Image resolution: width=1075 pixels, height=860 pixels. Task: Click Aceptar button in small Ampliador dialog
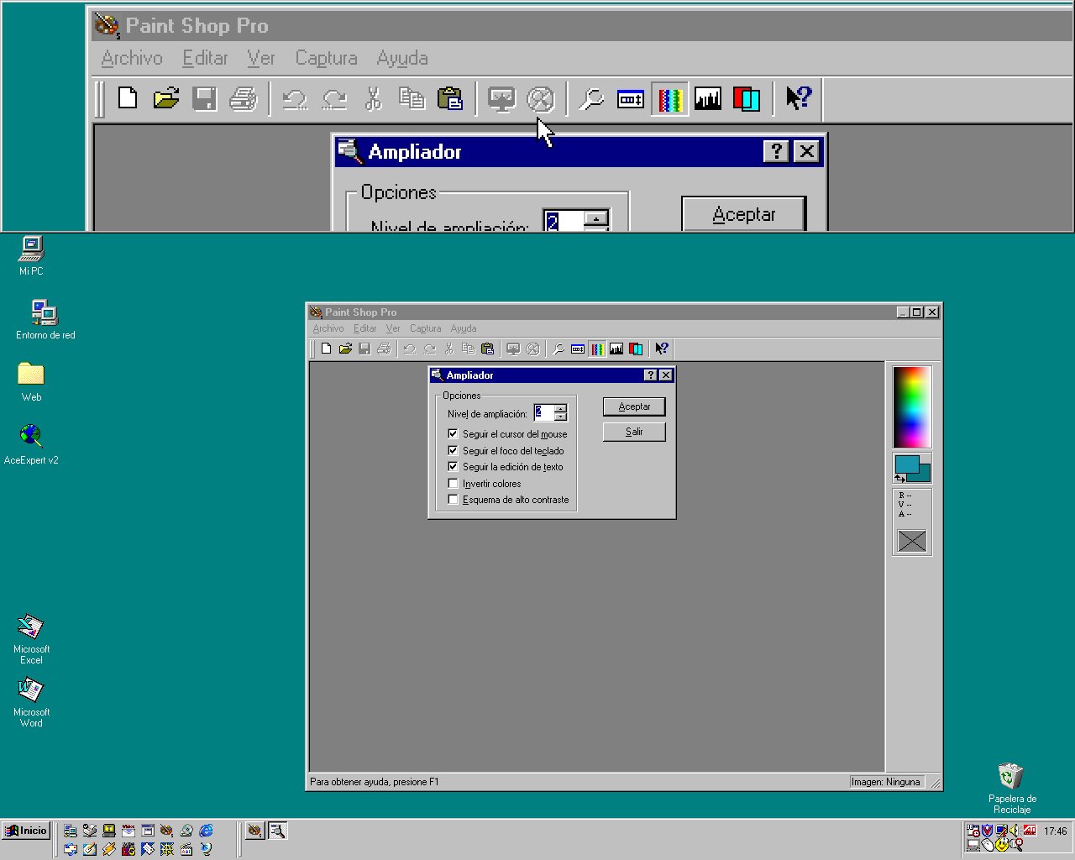pos(634,406)
